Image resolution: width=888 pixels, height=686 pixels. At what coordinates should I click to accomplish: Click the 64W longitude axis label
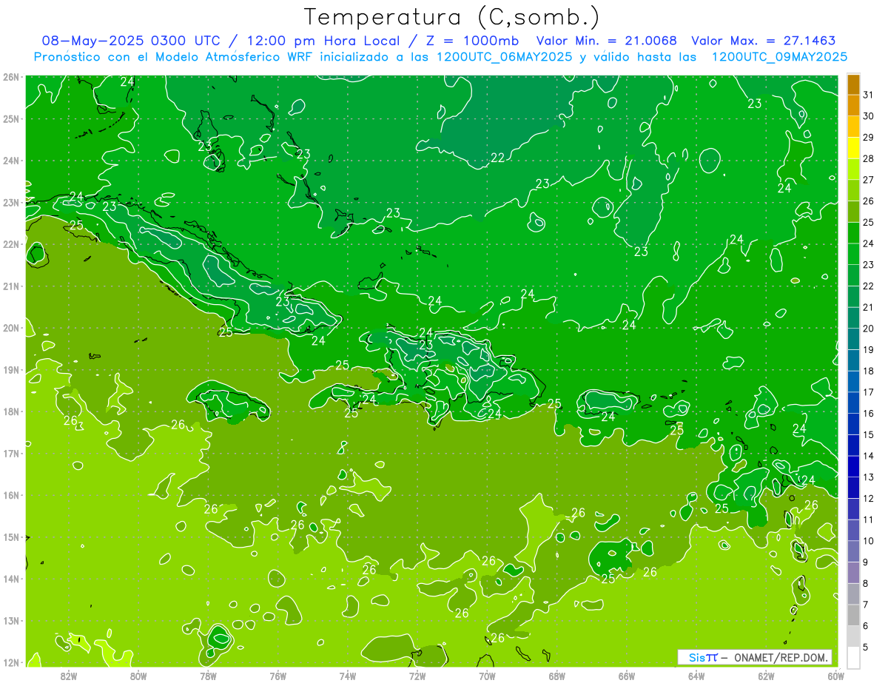696,676
